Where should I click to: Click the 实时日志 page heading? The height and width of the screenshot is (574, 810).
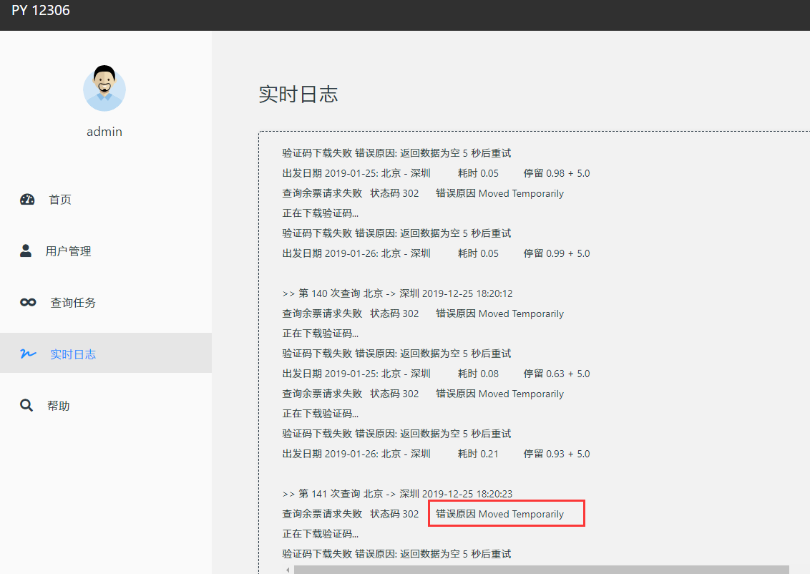pos(298,94)
